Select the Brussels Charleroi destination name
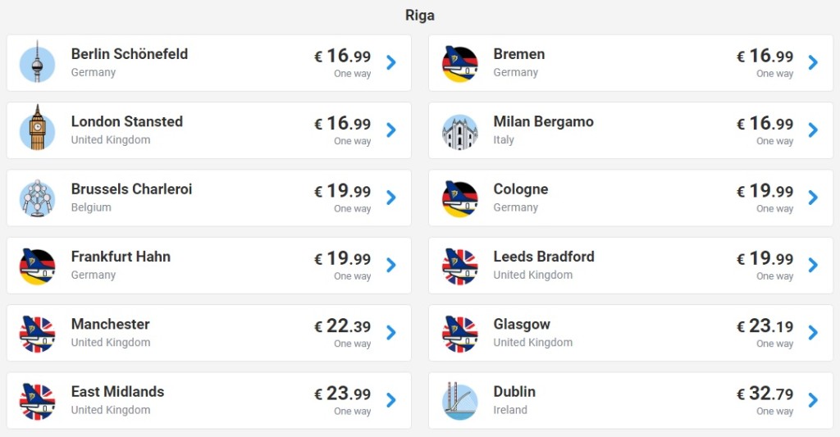Screen dimensions: 840x437 [131, 189]
